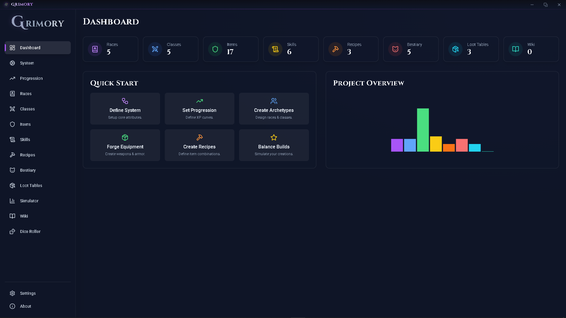The image size is (566, 318).
Task: Click the Define System quick start card
Action: point(125,109)
